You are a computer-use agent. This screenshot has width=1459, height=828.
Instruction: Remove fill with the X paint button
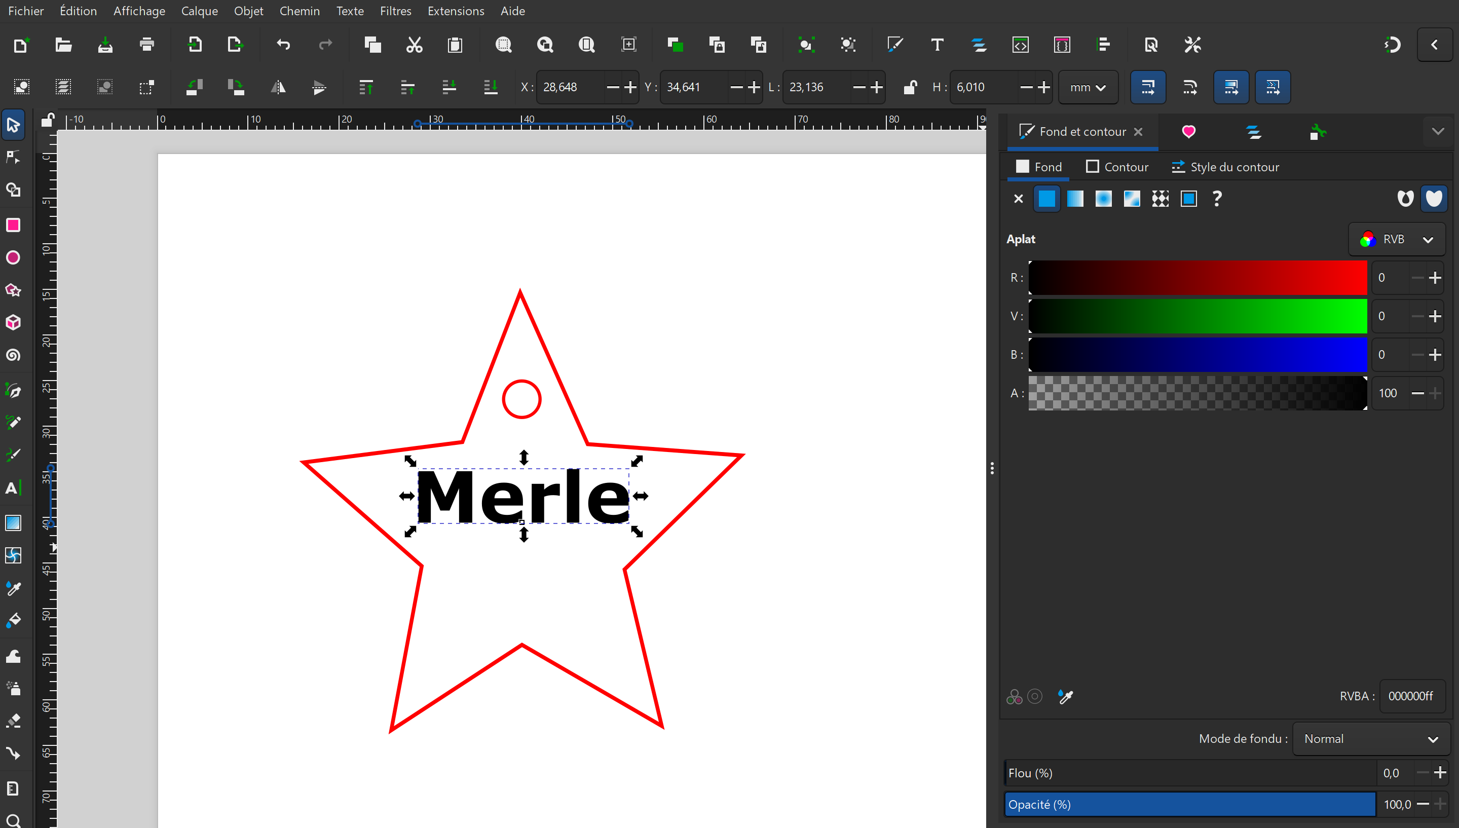pos(1018,199)
